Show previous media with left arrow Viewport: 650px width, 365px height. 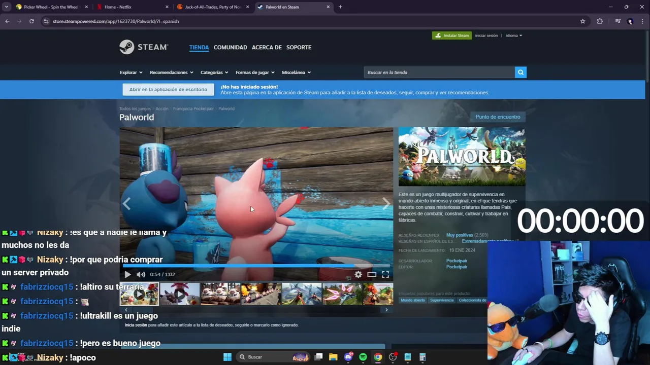point(126,204)
